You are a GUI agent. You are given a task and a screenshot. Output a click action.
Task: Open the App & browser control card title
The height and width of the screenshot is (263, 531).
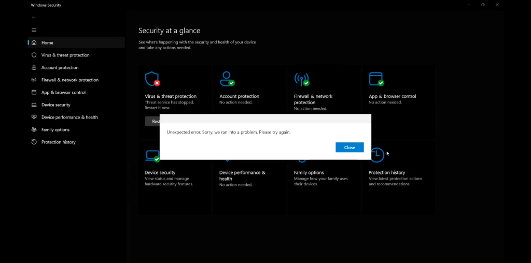(x=392, y=96)
